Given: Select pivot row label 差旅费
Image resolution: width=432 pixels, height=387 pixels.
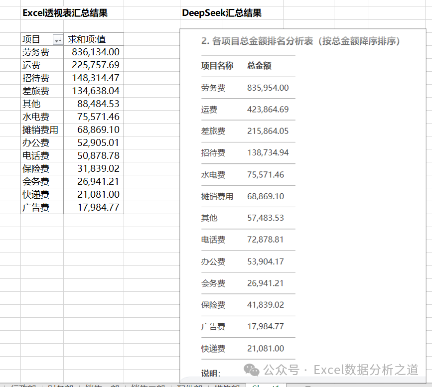Looking at the screenshot, I should click(x=42, y=91).
